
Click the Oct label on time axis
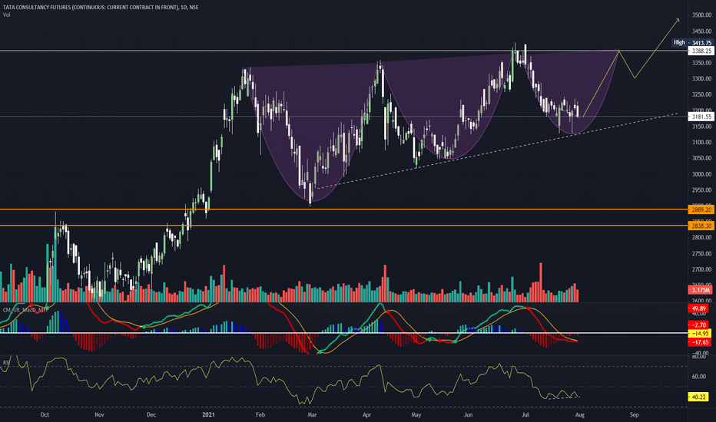tap(45, 414)
